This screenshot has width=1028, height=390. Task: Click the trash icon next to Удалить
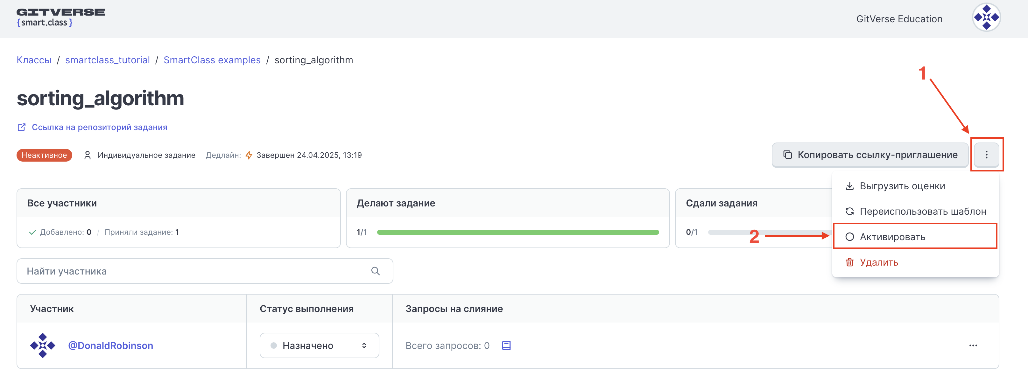(x=850, y=262)
